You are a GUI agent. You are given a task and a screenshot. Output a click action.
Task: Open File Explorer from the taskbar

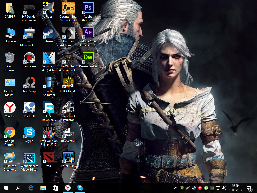coord(43,188)
